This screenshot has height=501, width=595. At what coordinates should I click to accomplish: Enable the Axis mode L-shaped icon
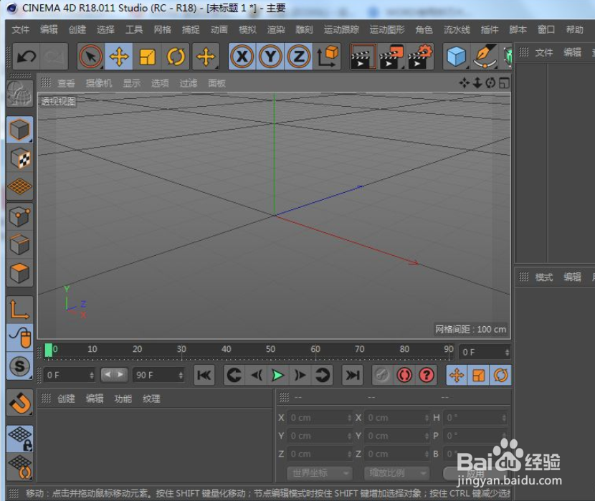point(20,309)
